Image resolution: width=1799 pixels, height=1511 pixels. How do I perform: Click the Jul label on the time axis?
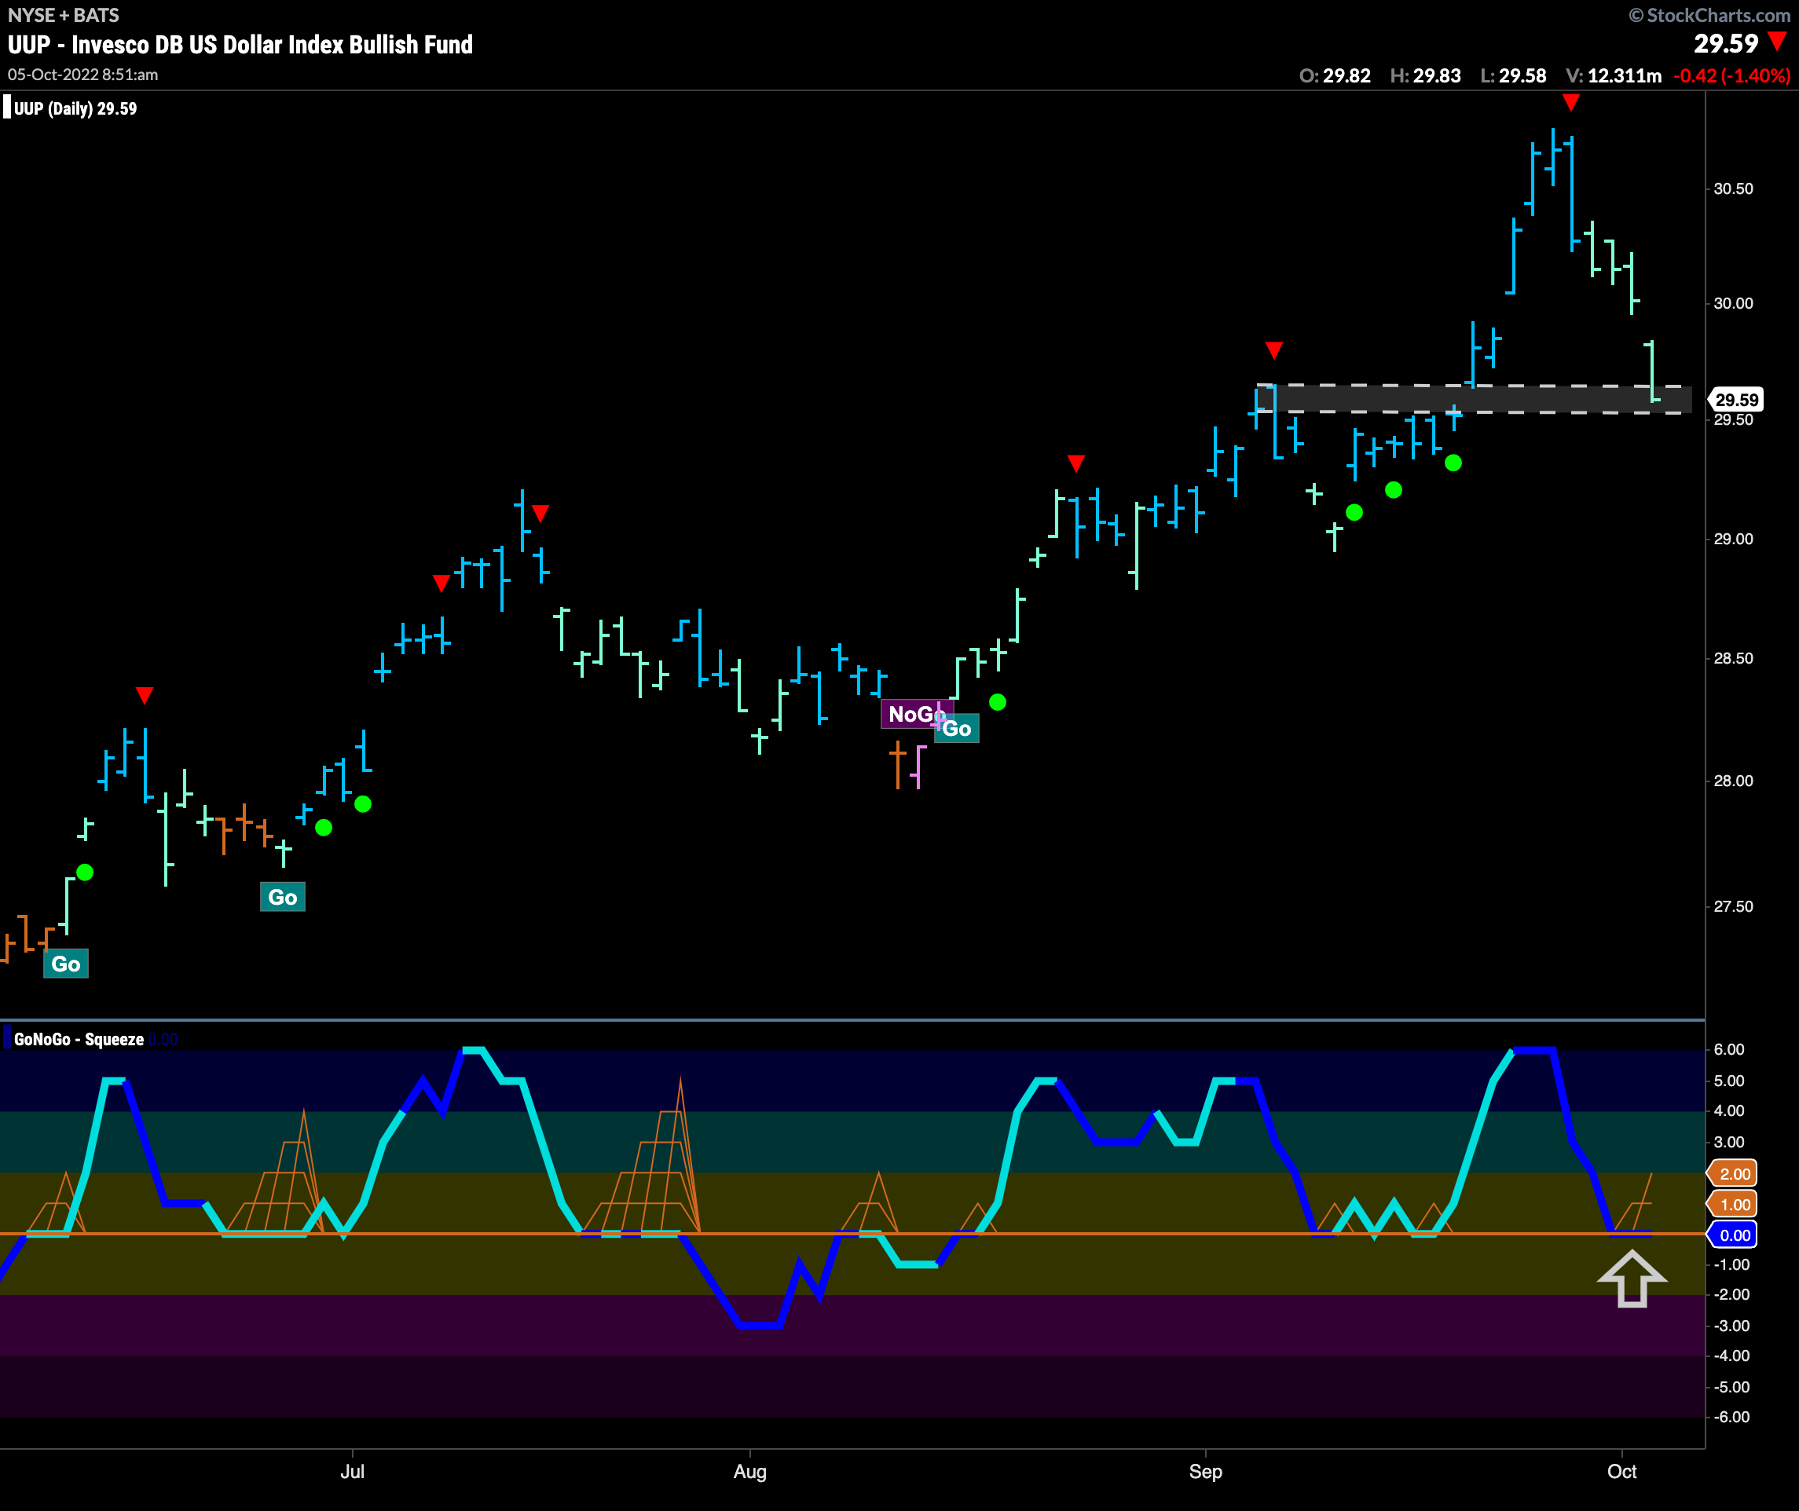click(352, 1472)
